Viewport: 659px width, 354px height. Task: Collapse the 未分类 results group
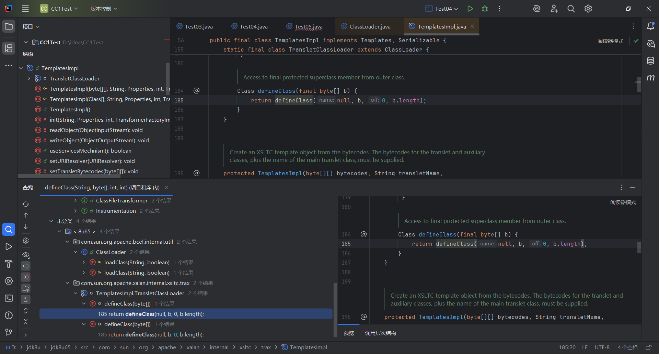pos(51,221)
